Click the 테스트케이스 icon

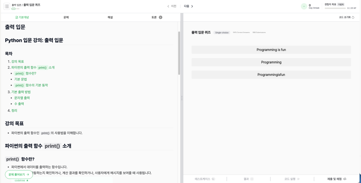point(213,179)
